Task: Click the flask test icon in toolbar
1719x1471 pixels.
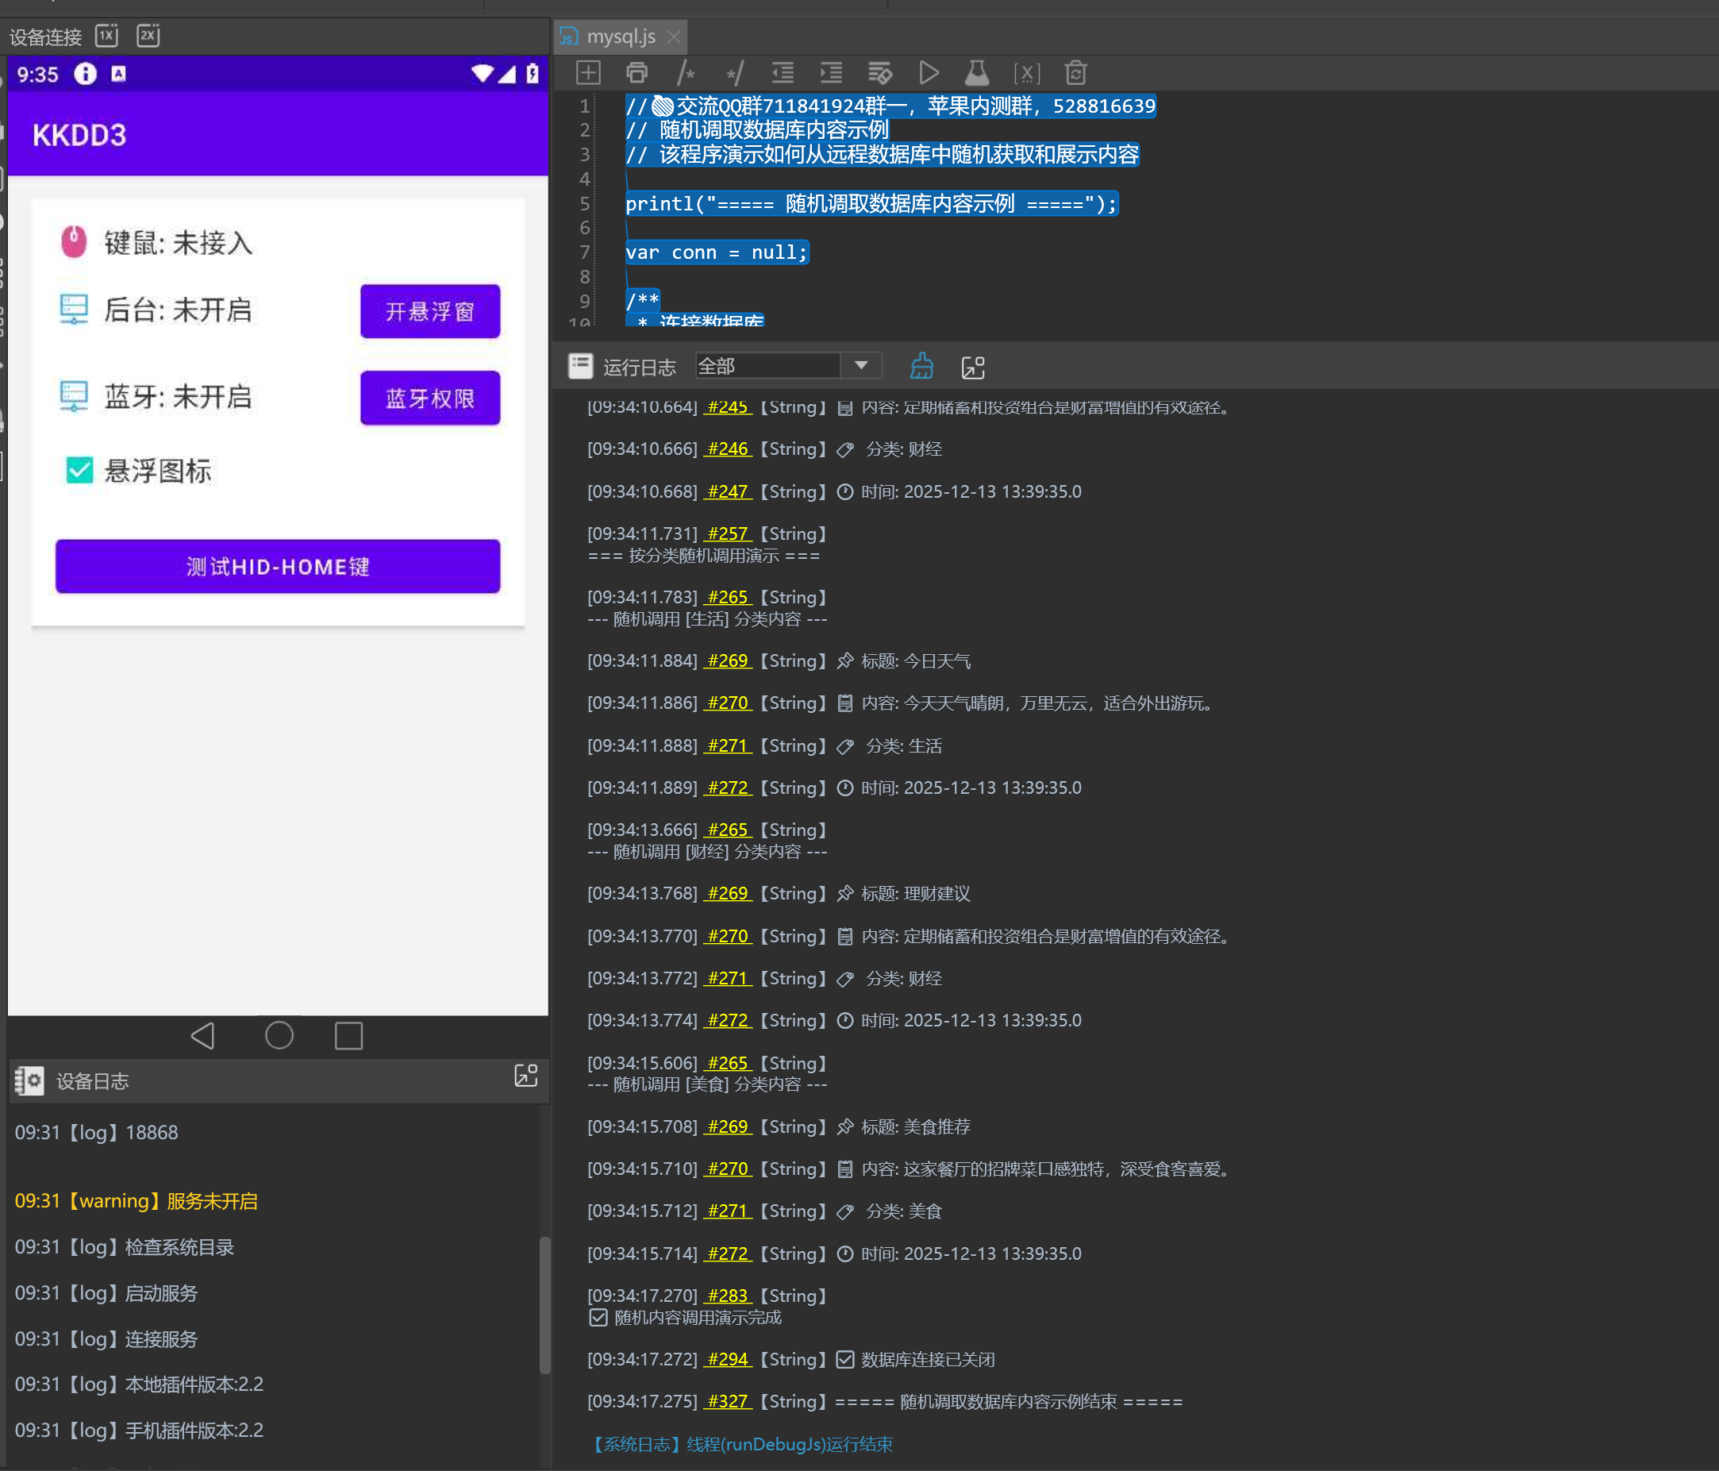Action: [x=976, y=73]
